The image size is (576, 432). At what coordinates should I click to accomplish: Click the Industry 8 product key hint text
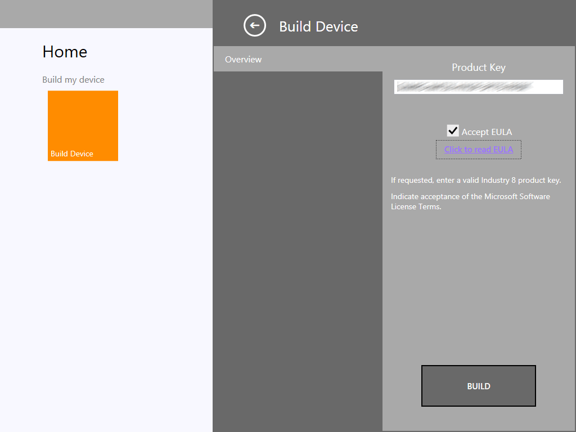point(476,180)
